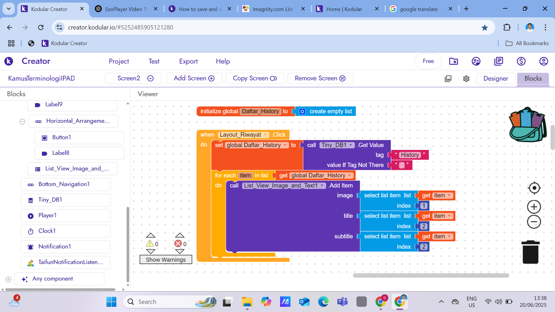Open the docs library icon in header

tap(499, 61)
